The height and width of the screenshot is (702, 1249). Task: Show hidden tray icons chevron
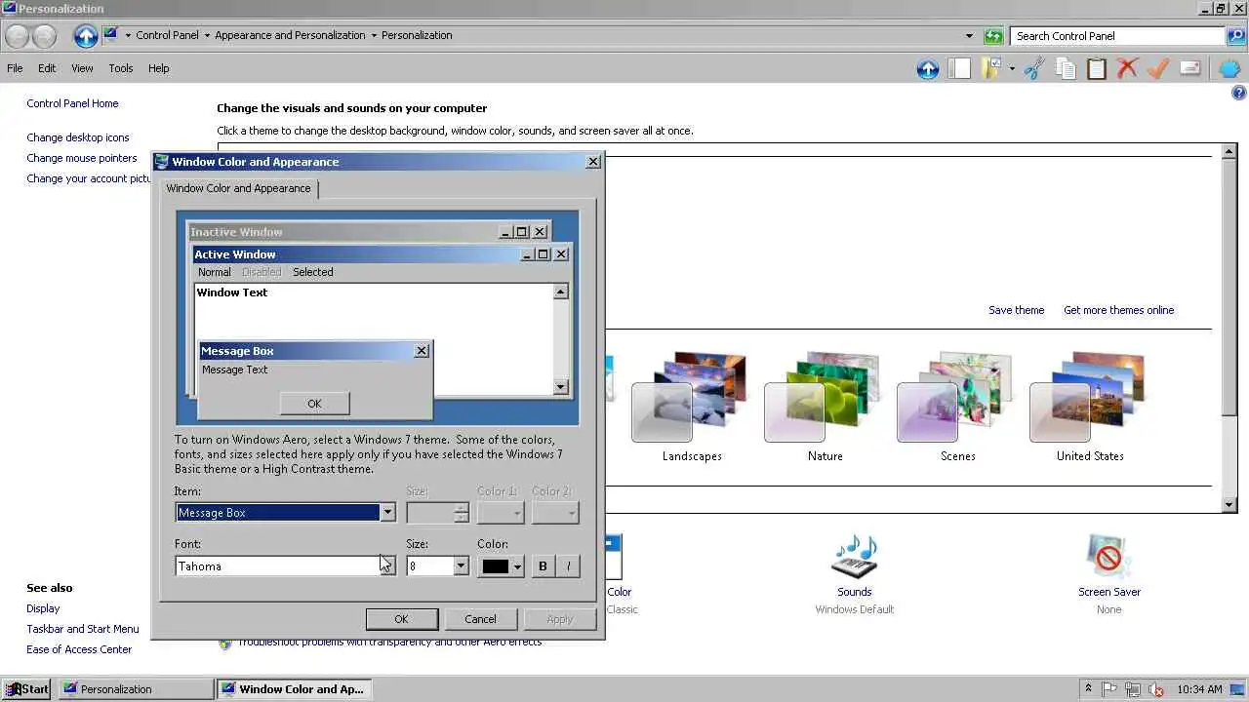point(1088,689)
